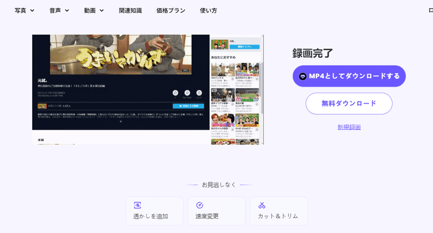This screenshot has height=233, width=433.
Task: Click the preview sidebar scrollbar
Action: pyautogui.click(x=262, y=88)
